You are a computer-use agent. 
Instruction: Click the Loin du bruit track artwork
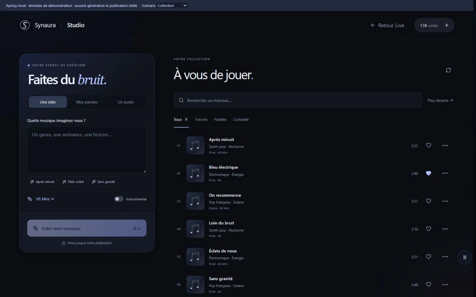click(x=195, y=229)
